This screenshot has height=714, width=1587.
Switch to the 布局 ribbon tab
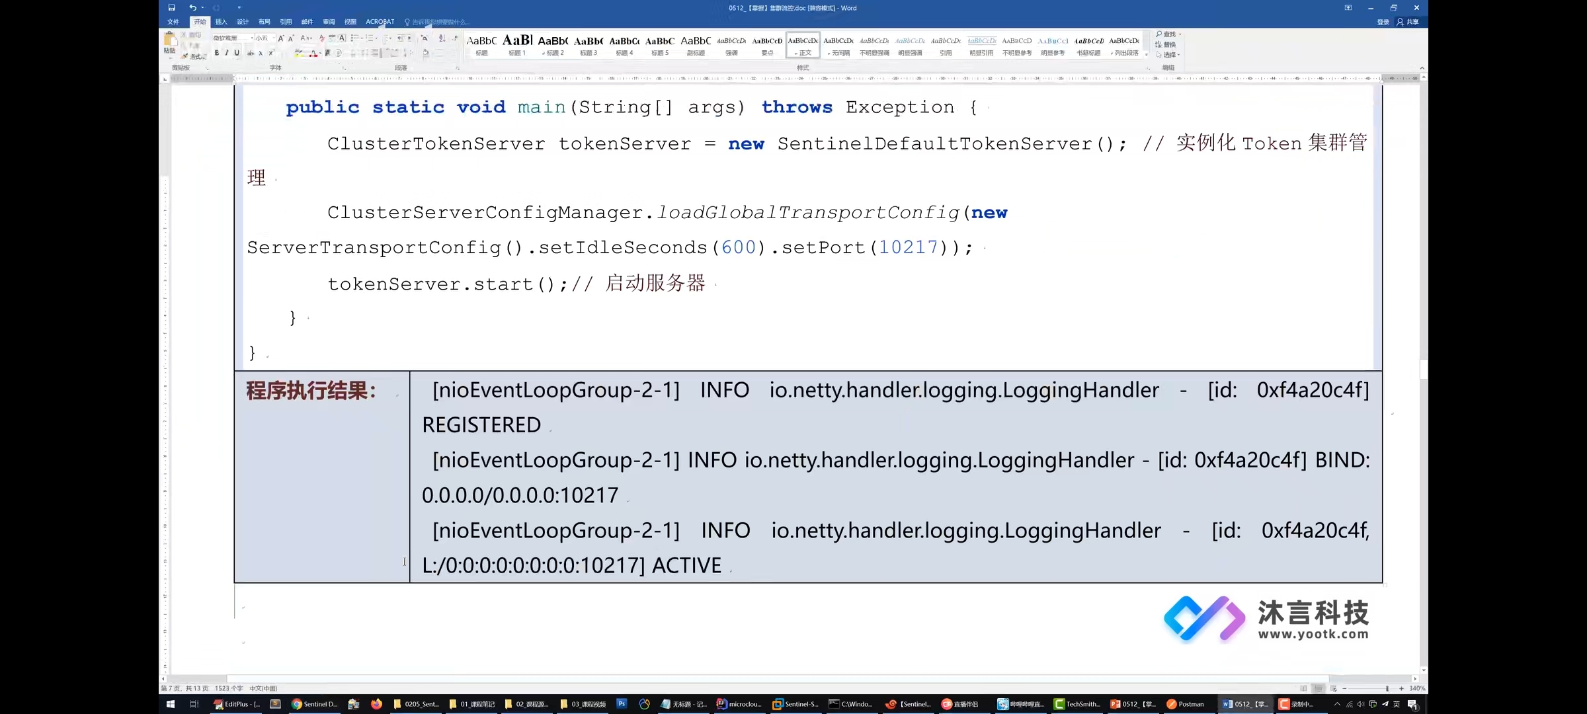pos(264,22)
